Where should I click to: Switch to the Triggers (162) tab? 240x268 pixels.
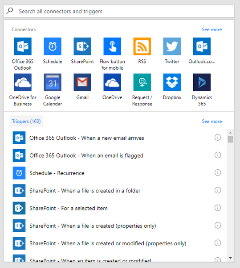(26, 121)
